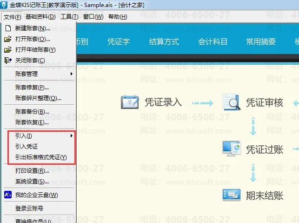The width and height of the screenshot is (299, 223).
Task: Switch to 常用摘要 tab
Action: (x=261, y=41)
